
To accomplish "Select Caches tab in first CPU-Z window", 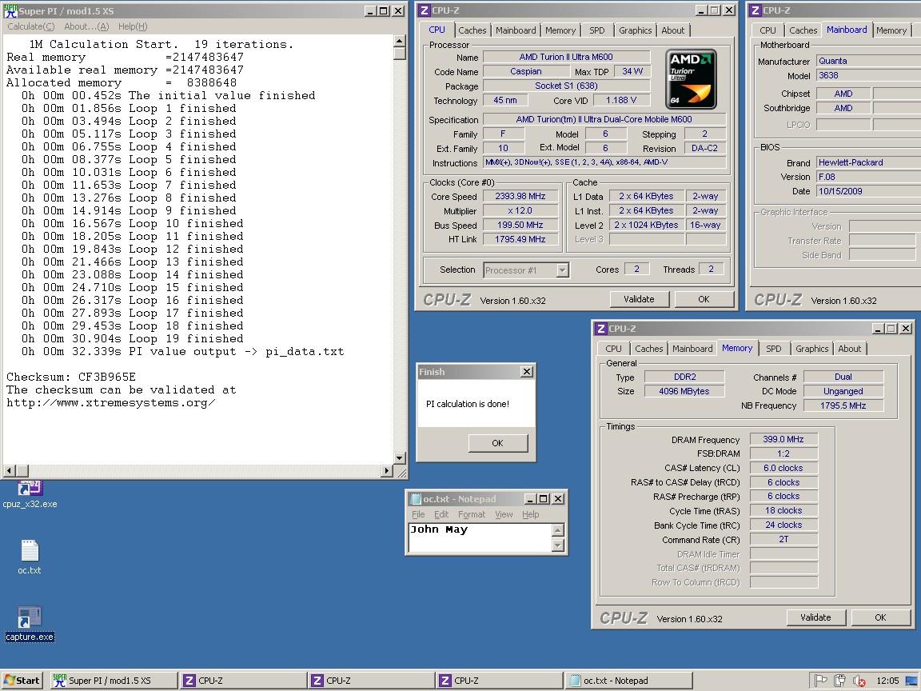I will (472, 30).
